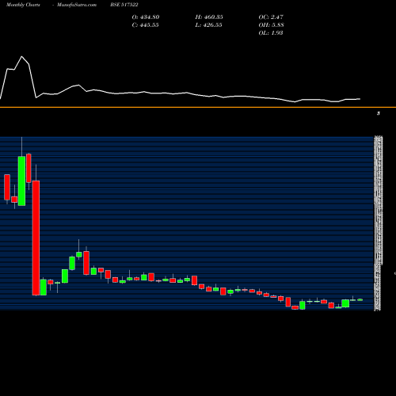Click the open value O: 434.80

tap(146, 17)
